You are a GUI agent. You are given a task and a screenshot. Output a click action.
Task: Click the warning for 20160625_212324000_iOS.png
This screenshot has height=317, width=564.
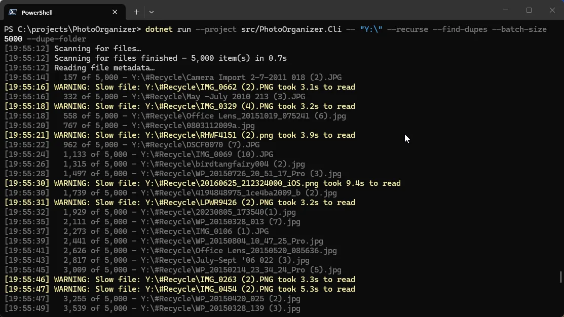pyautogui.click(x=203, y=183)
